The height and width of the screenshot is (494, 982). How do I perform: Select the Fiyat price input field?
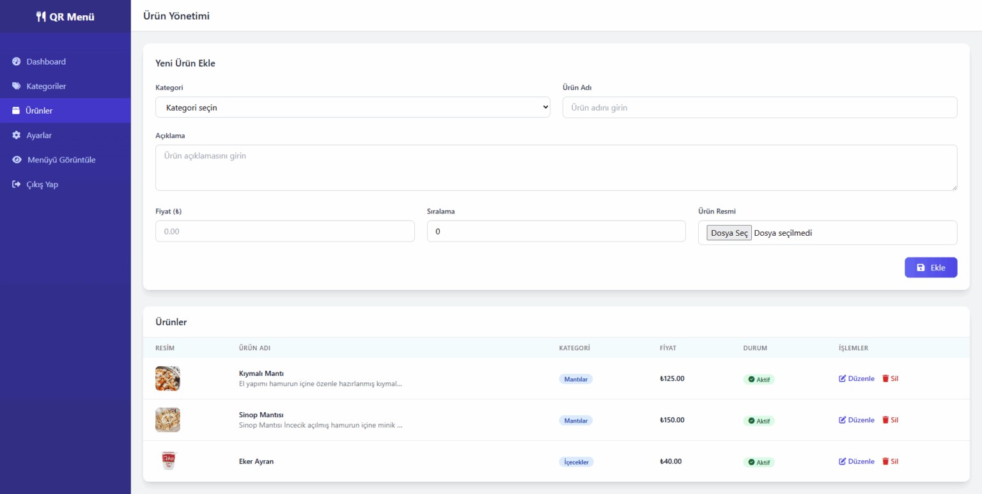pos(284,231)
